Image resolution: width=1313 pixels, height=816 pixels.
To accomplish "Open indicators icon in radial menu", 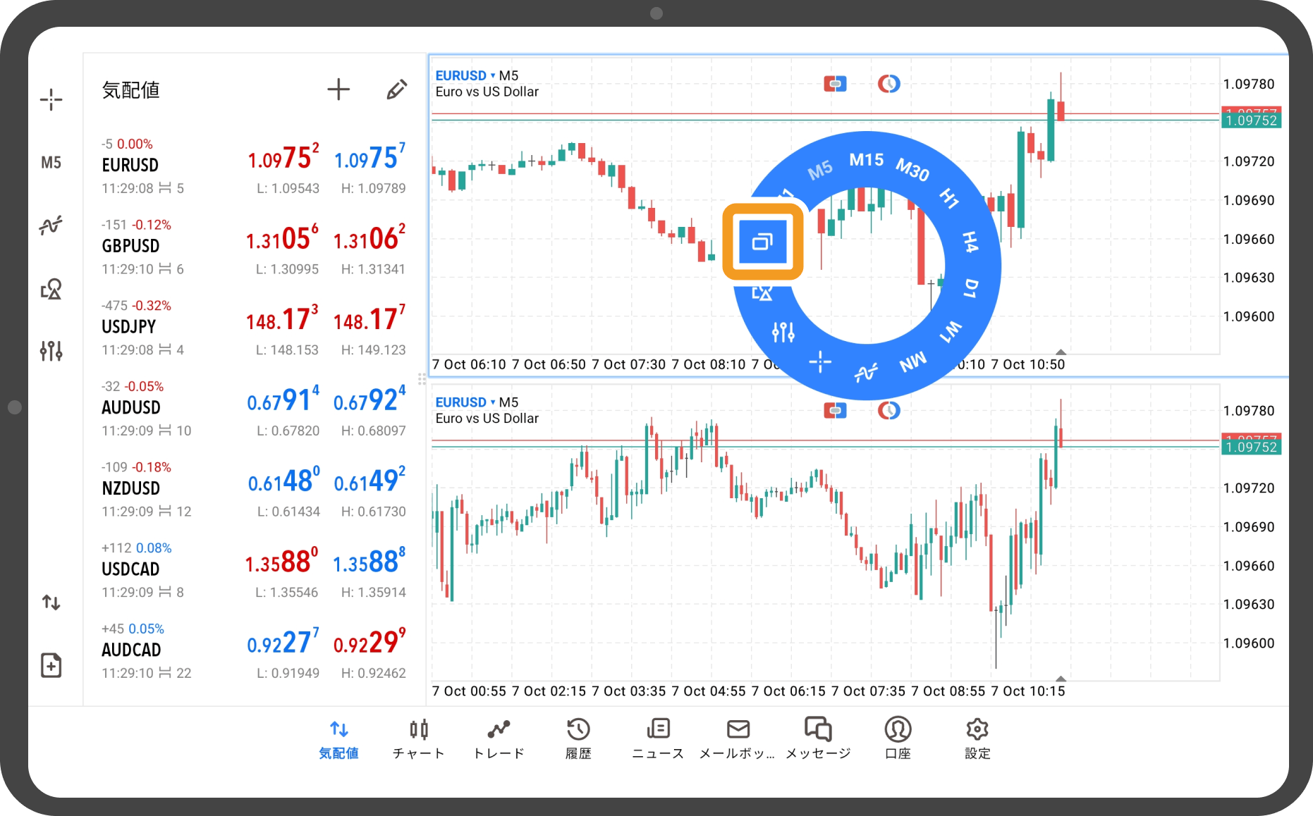I will tap(867, 372).
